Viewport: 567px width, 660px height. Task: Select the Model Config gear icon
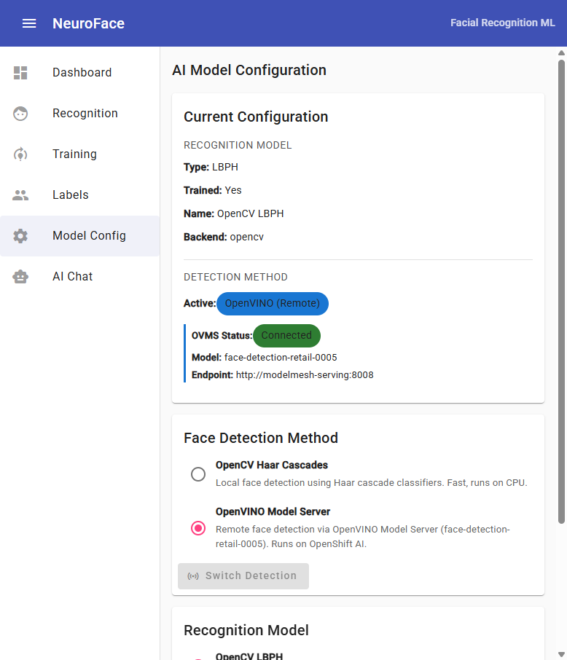point(20,236)
